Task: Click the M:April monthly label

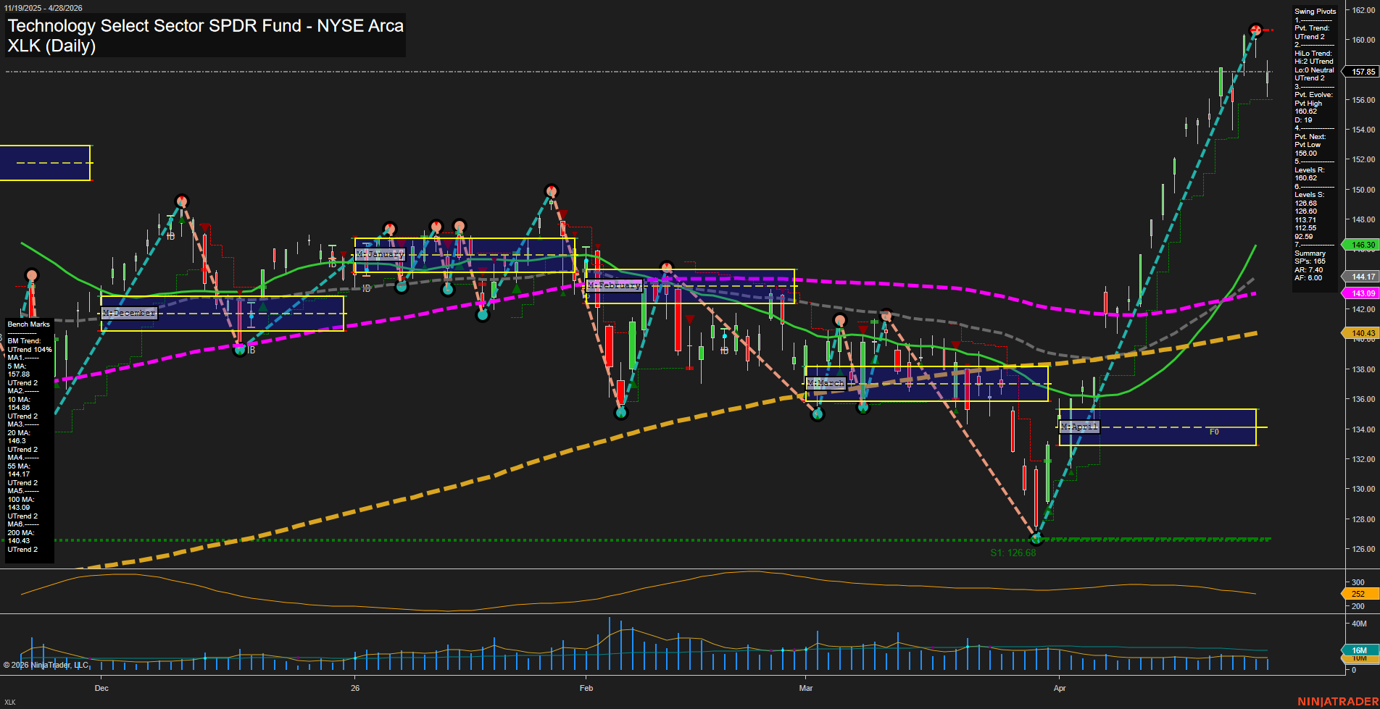Action: pos(1079,427)
